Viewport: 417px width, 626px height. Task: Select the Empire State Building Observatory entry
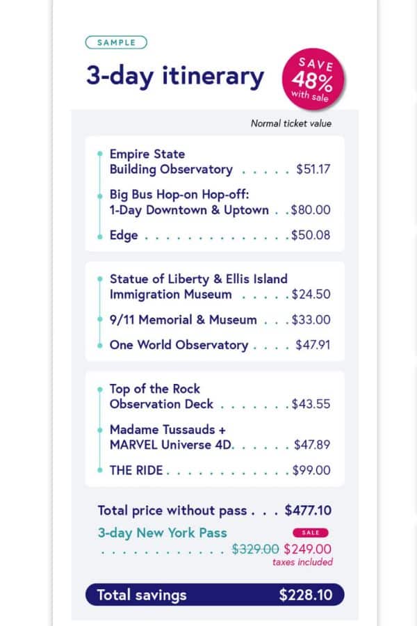[x=171, y=161]
